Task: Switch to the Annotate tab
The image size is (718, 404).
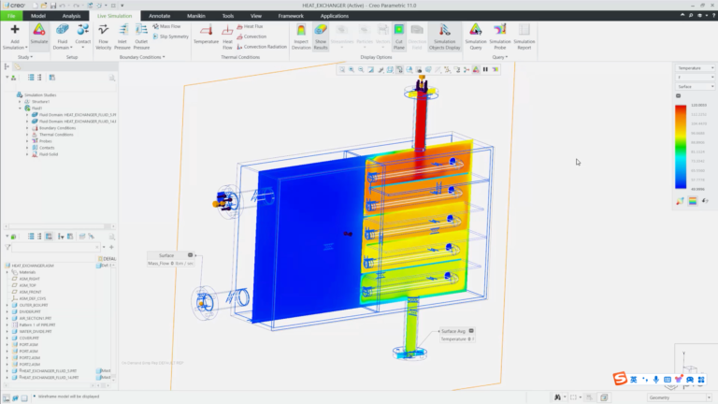Action: point(159,16)
